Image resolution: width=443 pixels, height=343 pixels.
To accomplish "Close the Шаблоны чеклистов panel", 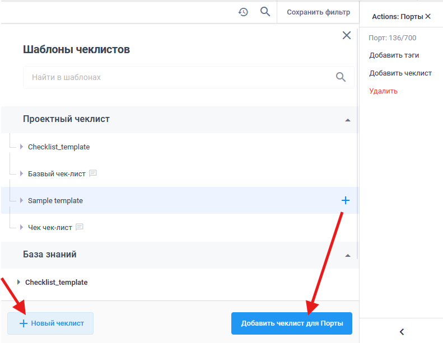I will pyautogui.click(x=347, y=36).
